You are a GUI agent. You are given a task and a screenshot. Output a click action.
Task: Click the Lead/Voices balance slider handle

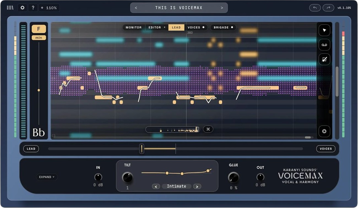coord(142,149)
